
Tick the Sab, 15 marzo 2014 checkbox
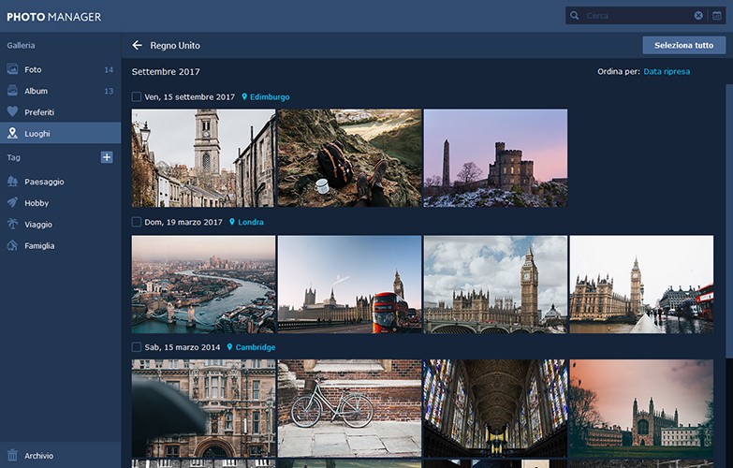coord(136,347)
